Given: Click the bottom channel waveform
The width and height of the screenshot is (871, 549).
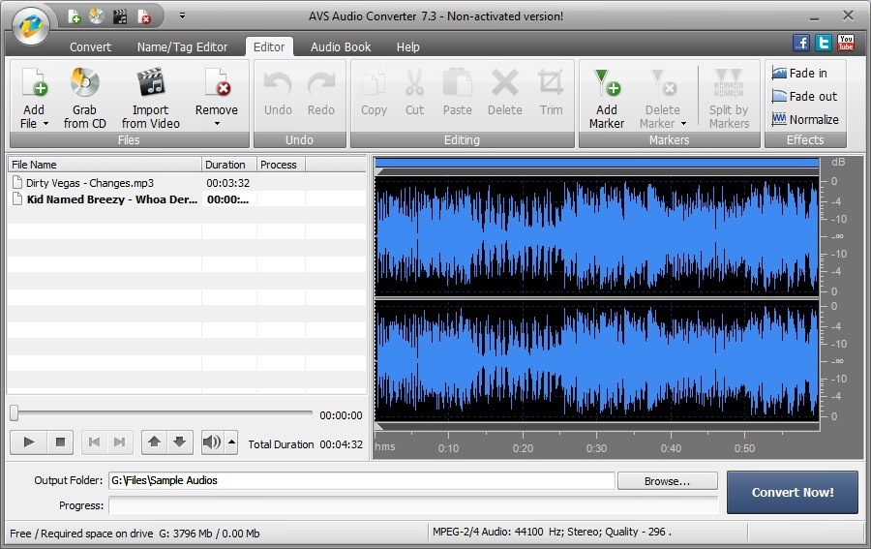Looking at the screenshot, I should [596, 361].
